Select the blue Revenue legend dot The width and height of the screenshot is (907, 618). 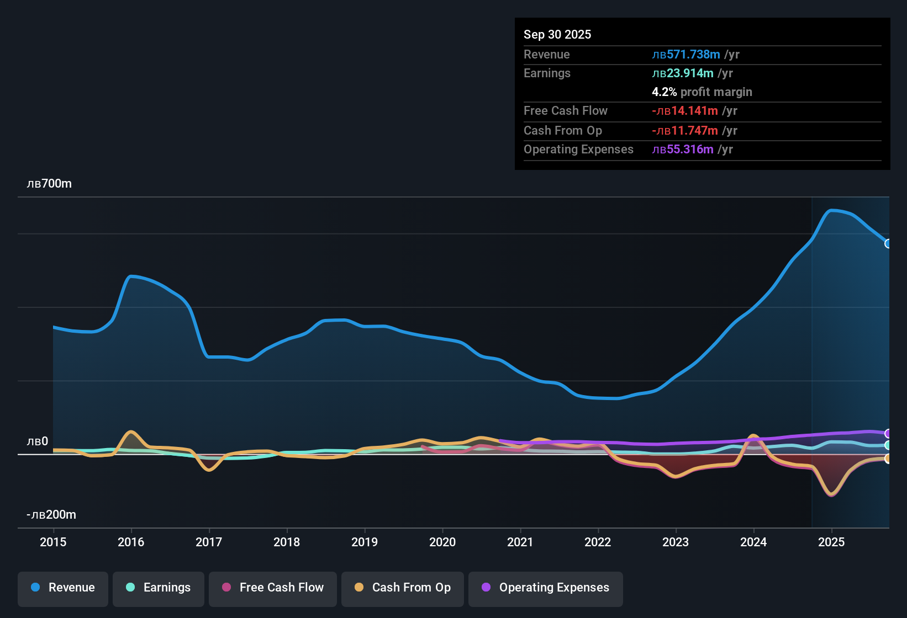tap(35, 588)
